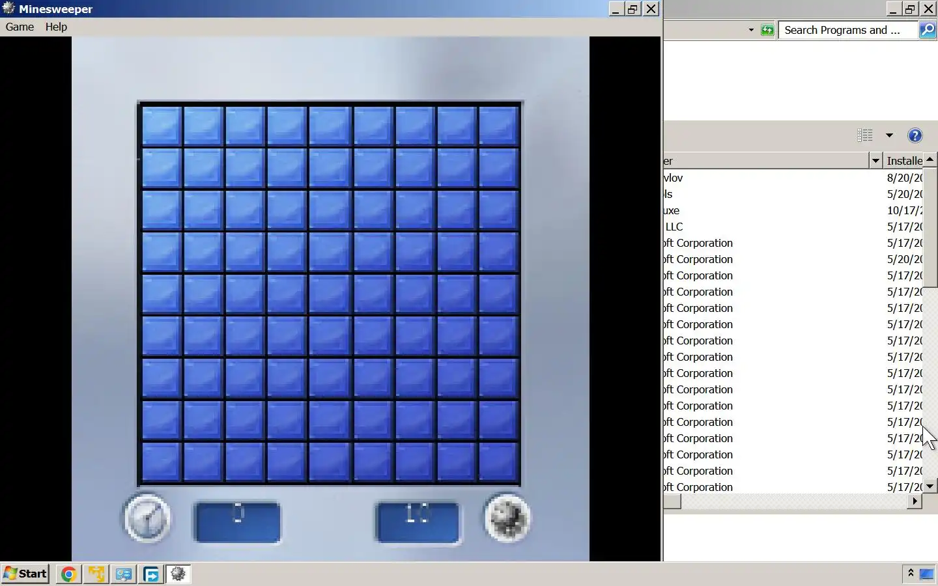Screen dimensions: 938x586
Task: Click the remaining mines counter showing 10
Action: (x=418, y=522)
